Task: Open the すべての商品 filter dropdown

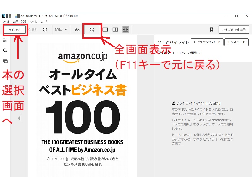Action: (189, 53)
